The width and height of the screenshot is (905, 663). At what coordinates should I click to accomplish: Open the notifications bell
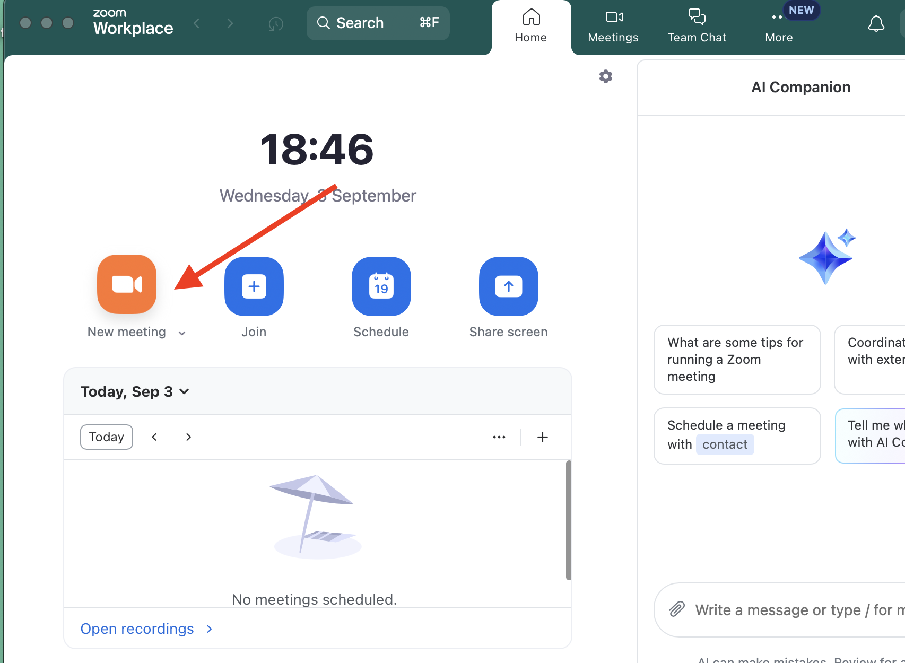click(876, 23)
